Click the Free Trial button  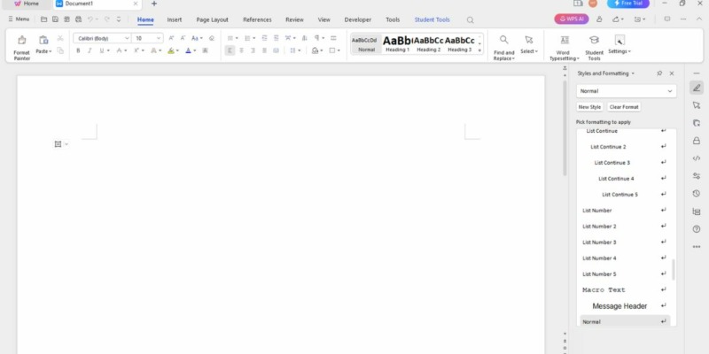pyautogui.click(x=628, y=4)
